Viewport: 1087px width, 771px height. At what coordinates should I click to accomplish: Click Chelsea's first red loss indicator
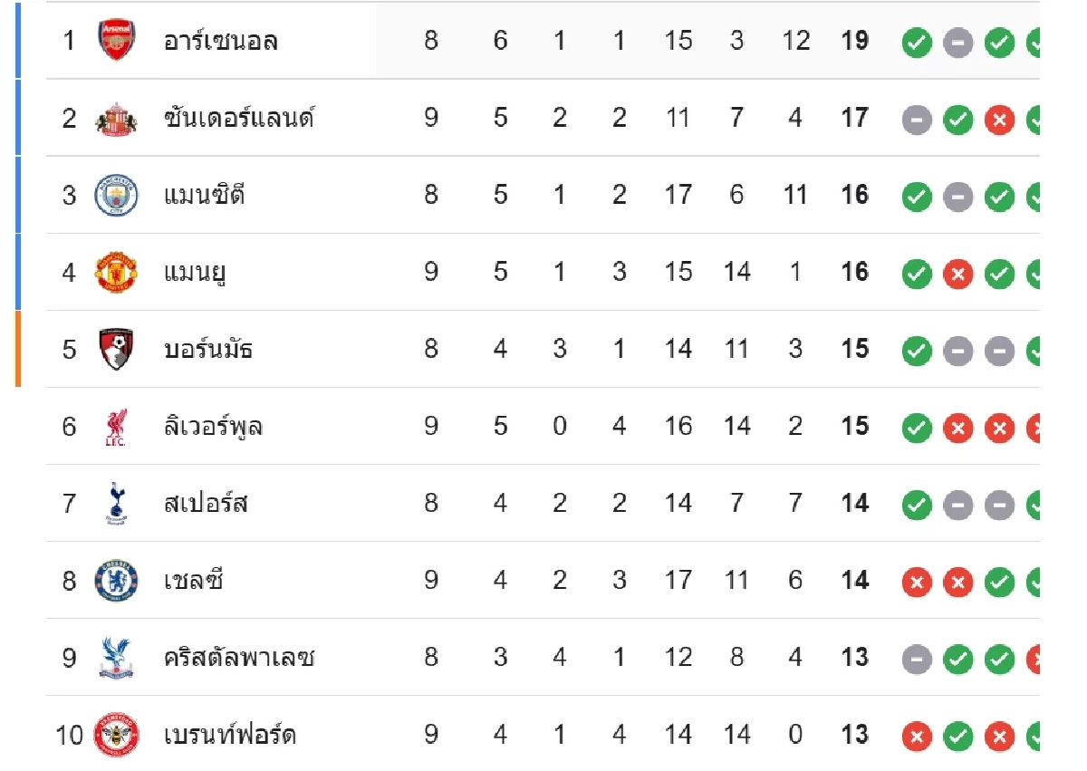click(x=917, y=581)
